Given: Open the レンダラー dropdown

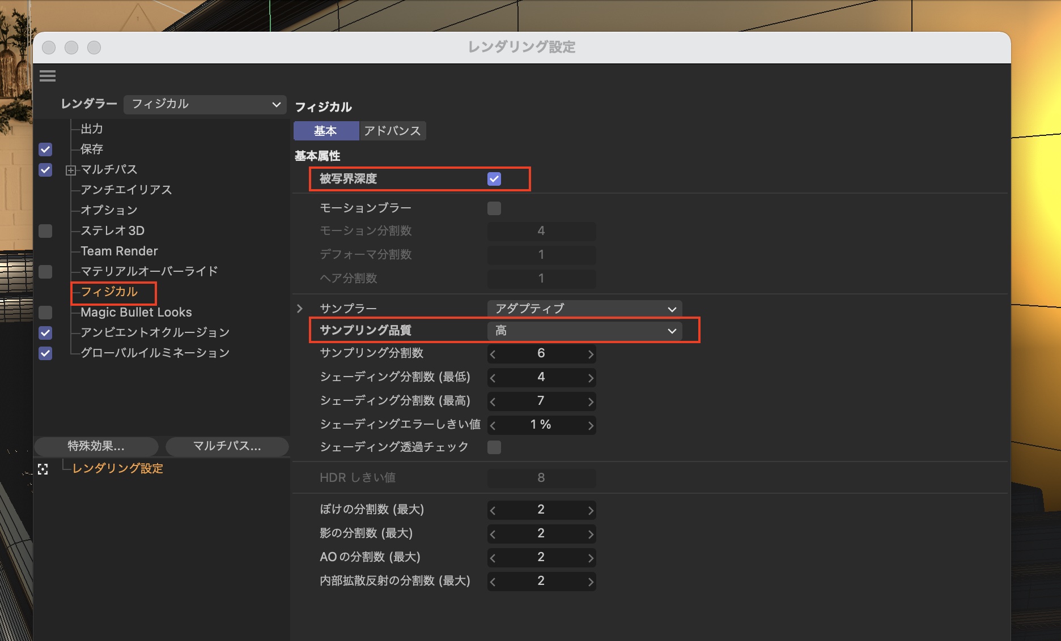Looking at the screenshot, I should pos(205,104).
